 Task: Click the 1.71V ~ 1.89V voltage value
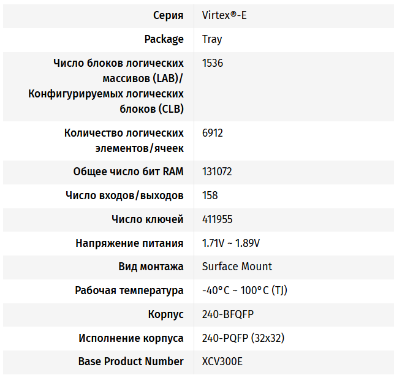tap(231, 243)
